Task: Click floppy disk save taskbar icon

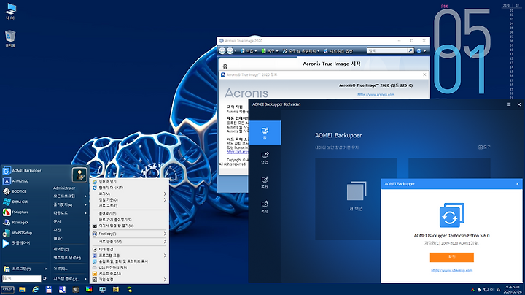Action: point(49,290)
